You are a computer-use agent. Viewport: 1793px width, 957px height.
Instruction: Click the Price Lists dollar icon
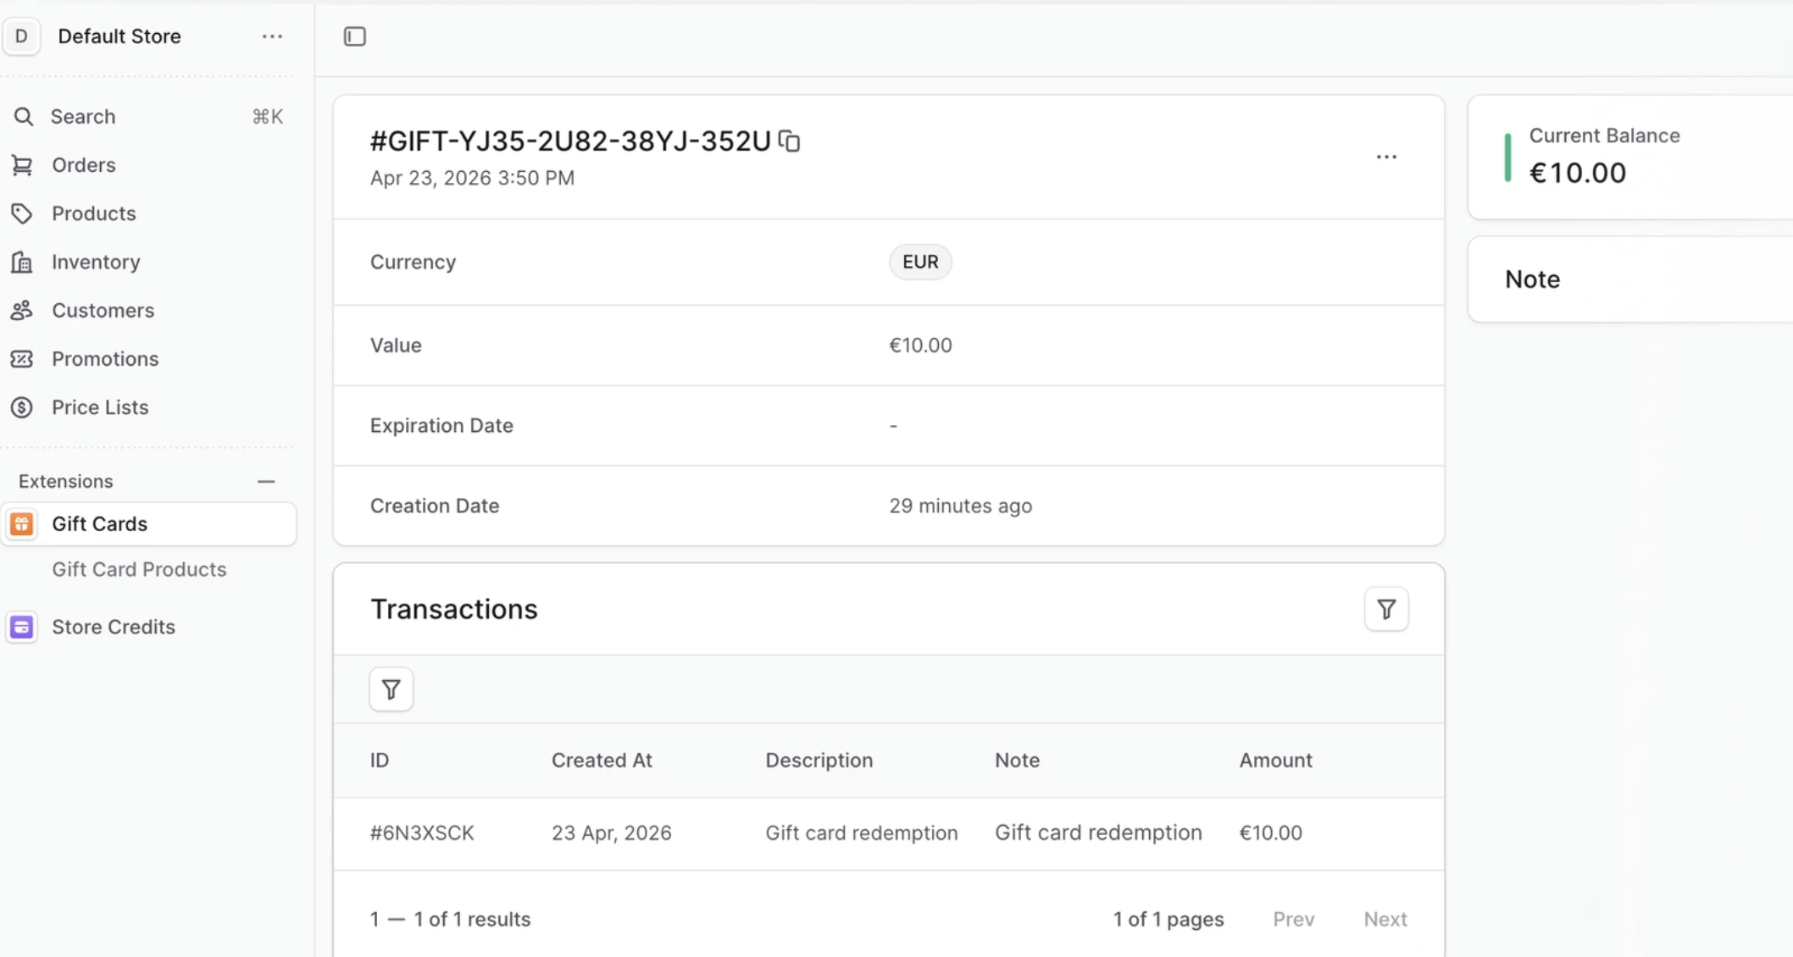[22, 407]
